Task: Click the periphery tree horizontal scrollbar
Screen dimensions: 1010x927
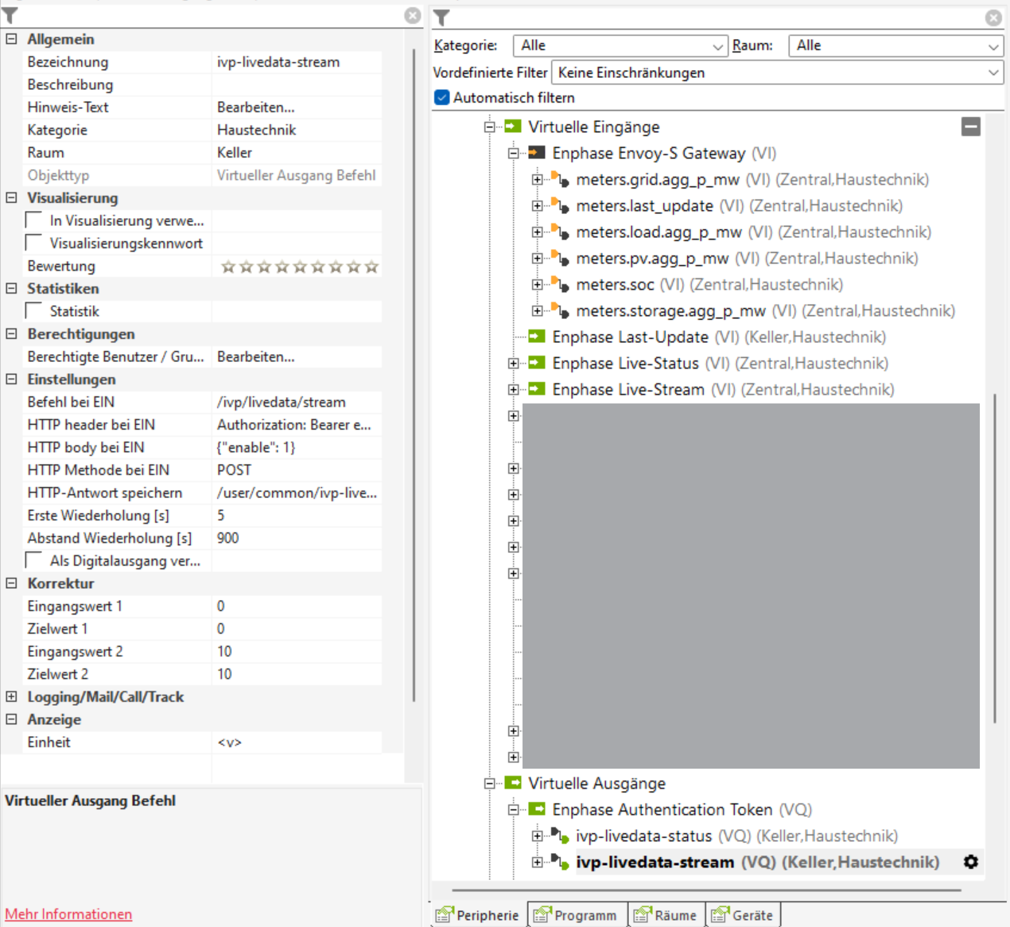Action: [x=706, y=890]
